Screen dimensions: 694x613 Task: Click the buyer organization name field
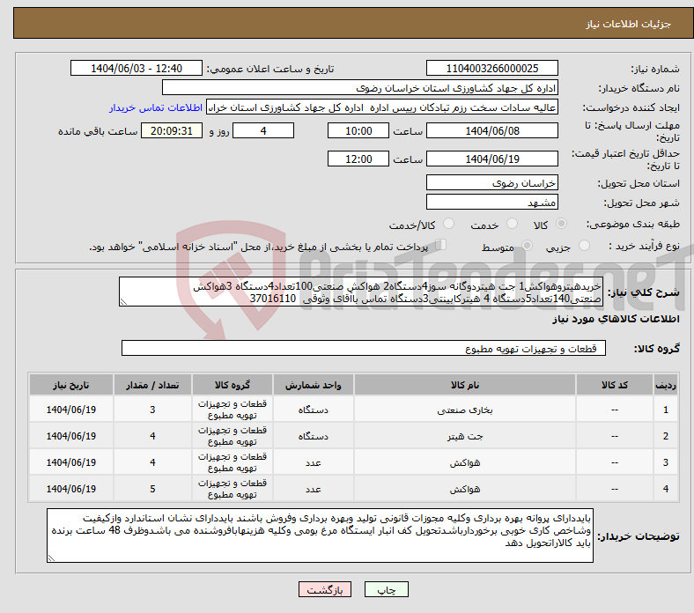(360, 88)
